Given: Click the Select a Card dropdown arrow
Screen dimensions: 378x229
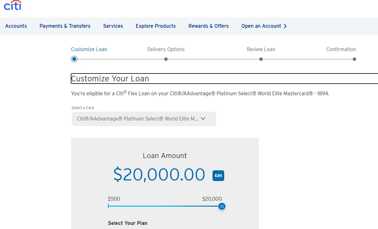Looking at the screenshot, I should [203, 119].
